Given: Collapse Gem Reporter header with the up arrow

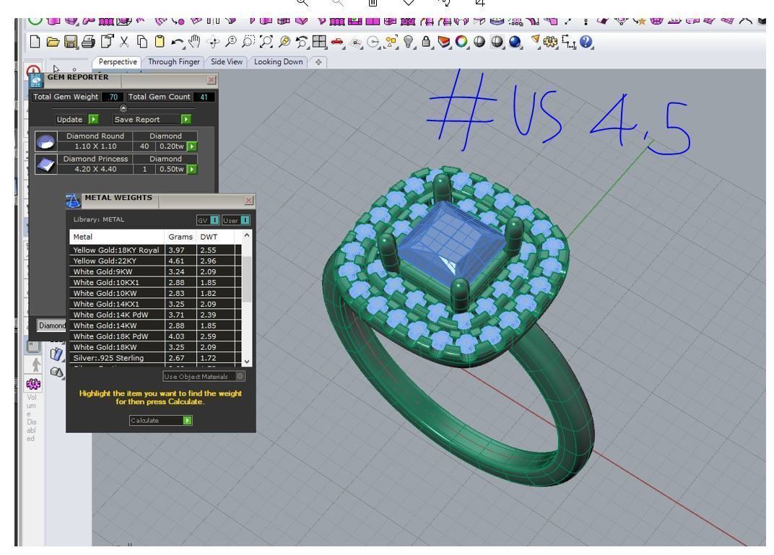Looking at the screenshot, I should (x=123, y=108).
